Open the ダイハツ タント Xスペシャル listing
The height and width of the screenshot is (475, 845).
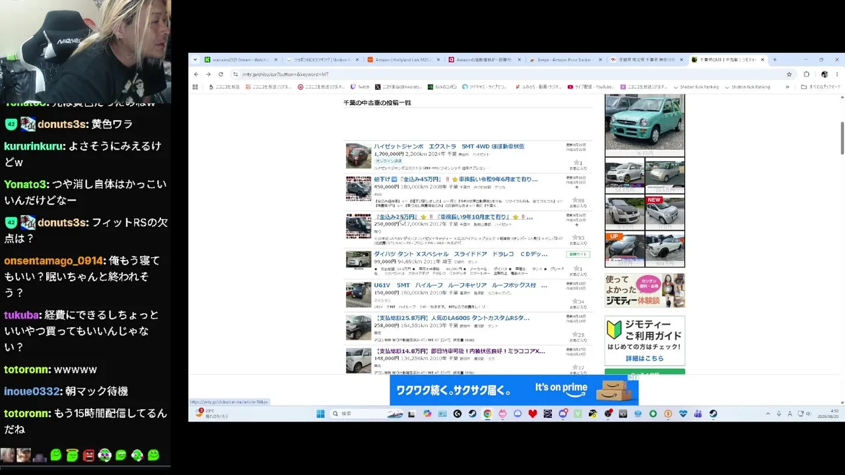click(461, 254)
